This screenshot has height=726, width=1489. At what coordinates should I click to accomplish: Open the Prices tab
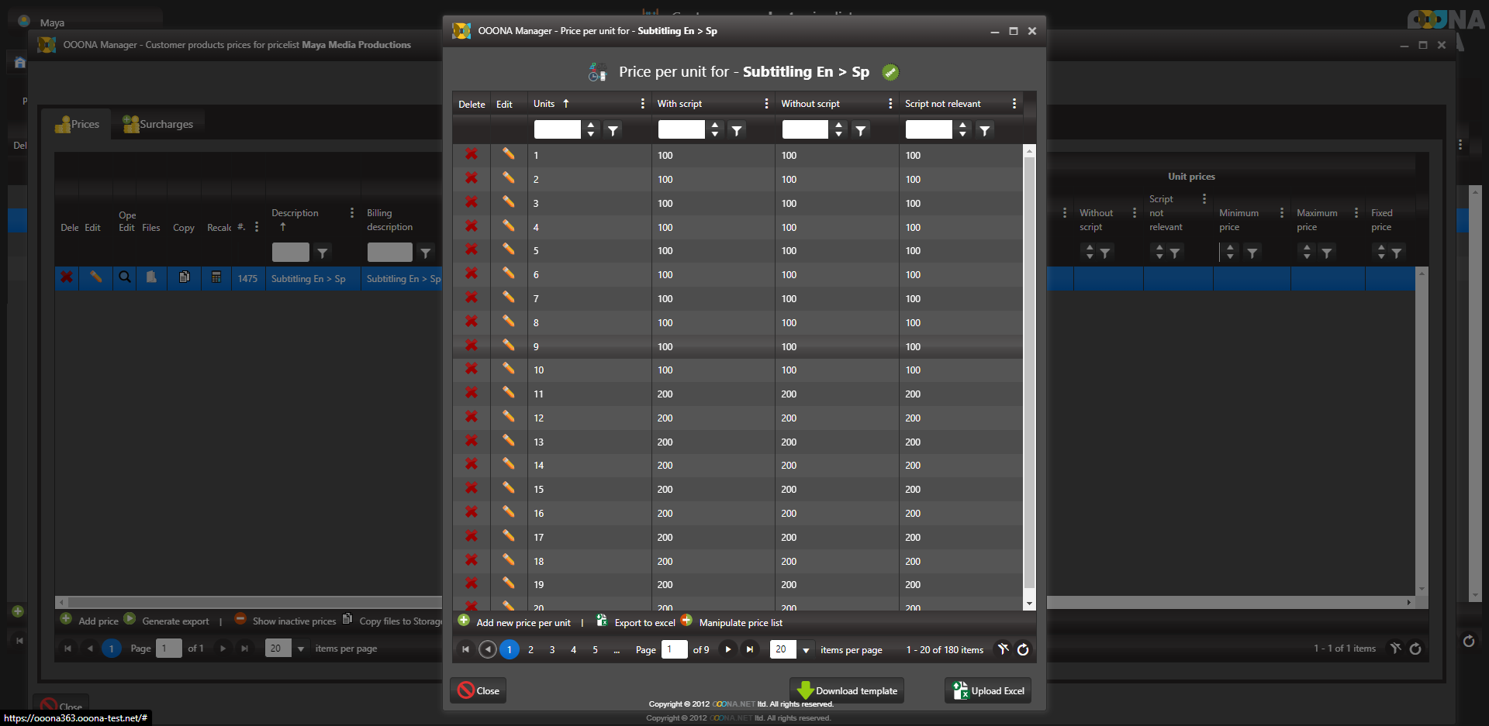tap(78, 124)
